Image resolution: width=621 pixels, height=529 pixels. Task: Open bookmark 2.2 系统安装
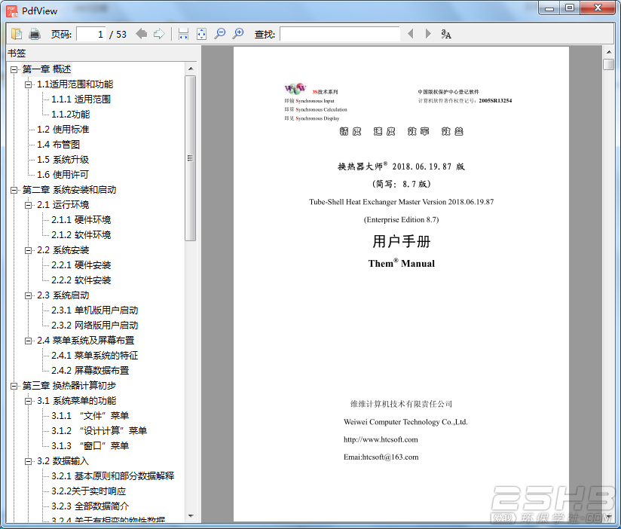point(63,250)
